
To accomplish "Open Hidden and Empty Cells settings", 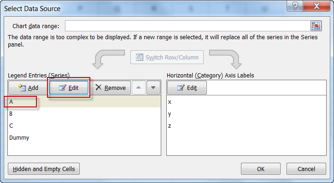I will click(44, 169).
